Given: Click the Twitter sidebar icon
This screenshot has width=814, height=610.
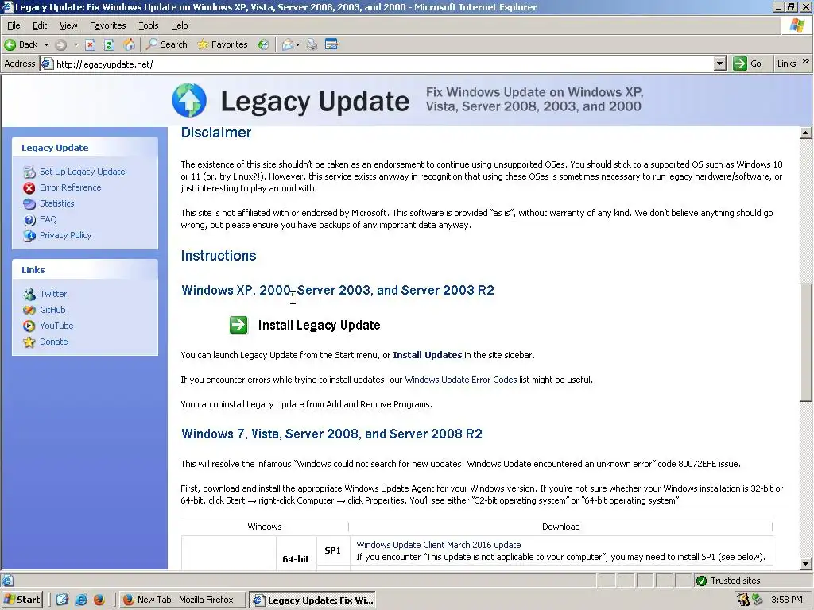Looking at the screenshot, I should (x=29, y=294).
